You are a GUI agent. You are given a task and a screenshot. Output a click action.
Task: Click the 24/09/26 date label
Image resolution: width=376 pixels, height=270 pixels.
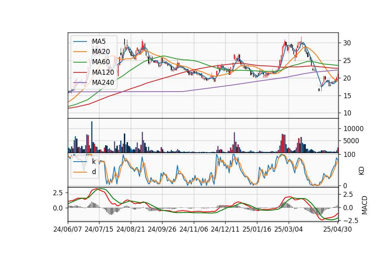[x=162, y=229]
